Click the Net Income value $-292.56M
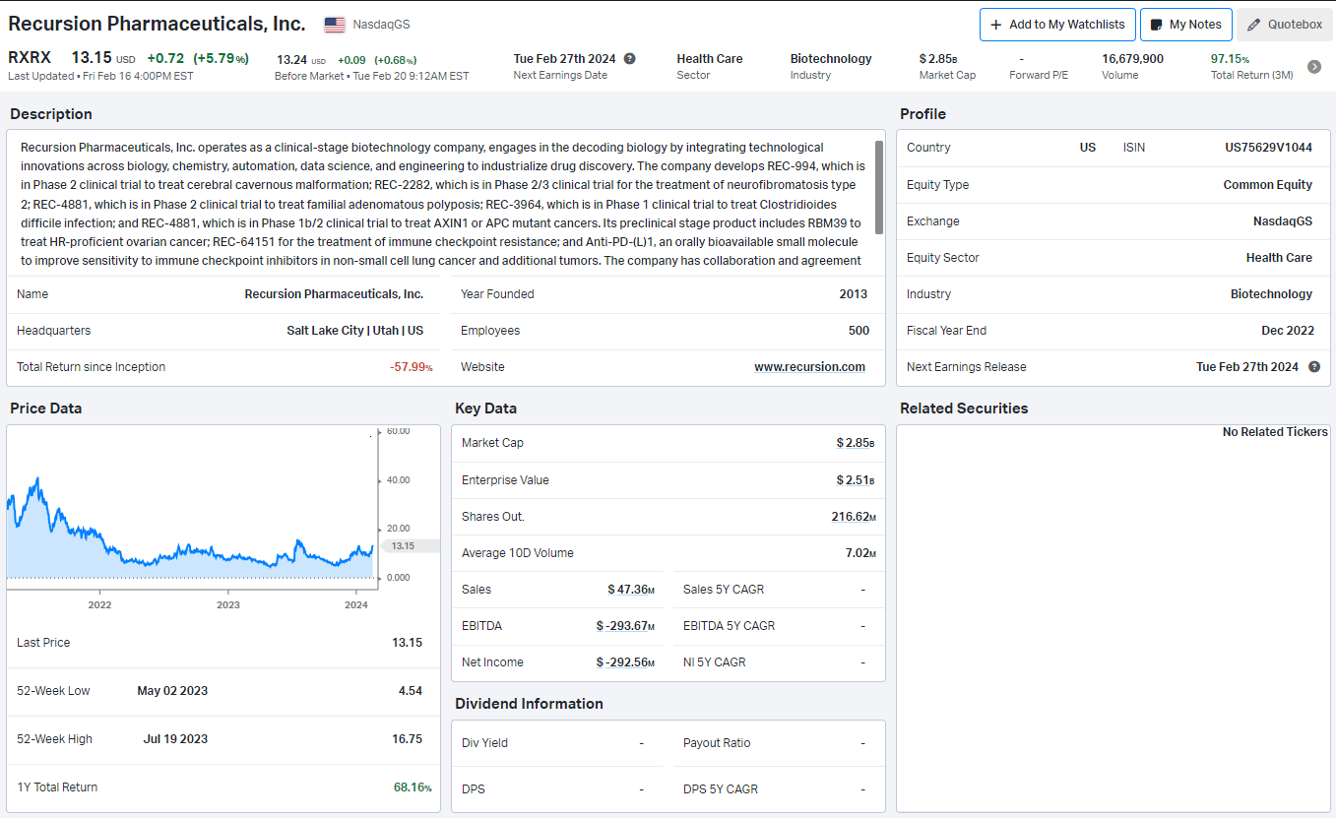This screenshot has height=818, width=1336. pyautogui.click(x=625, y=662)
